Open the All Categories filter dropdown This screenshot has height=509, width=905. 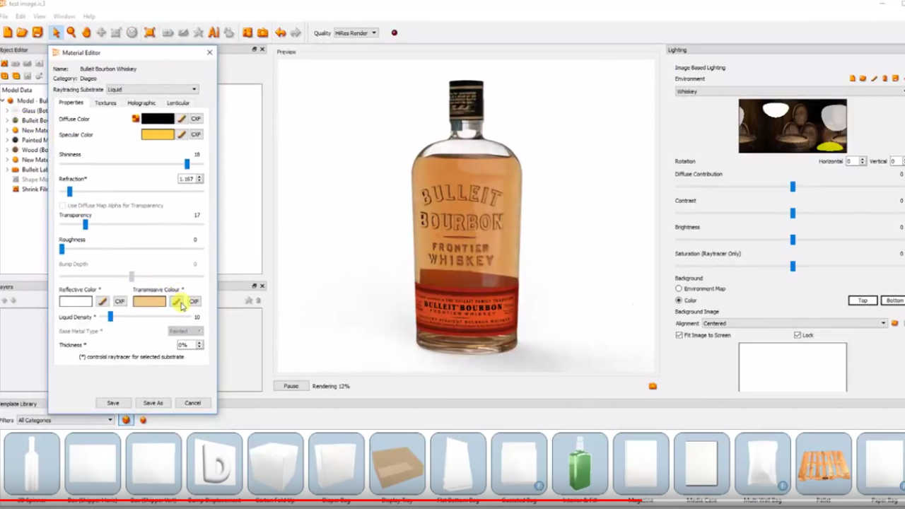[x=66, y=420]
